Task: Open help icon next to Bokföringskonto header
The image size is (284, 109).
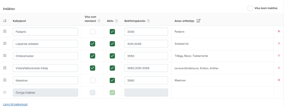Action: 148,21
